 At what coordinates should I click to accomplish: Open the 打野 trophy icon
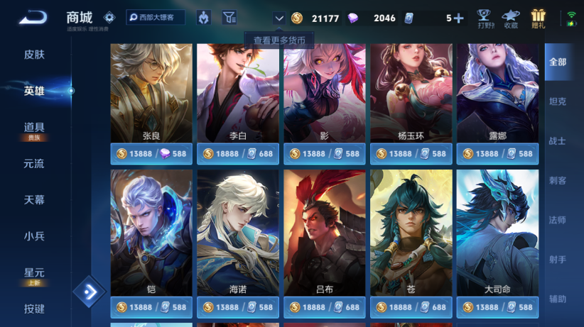tap(485, 19)
